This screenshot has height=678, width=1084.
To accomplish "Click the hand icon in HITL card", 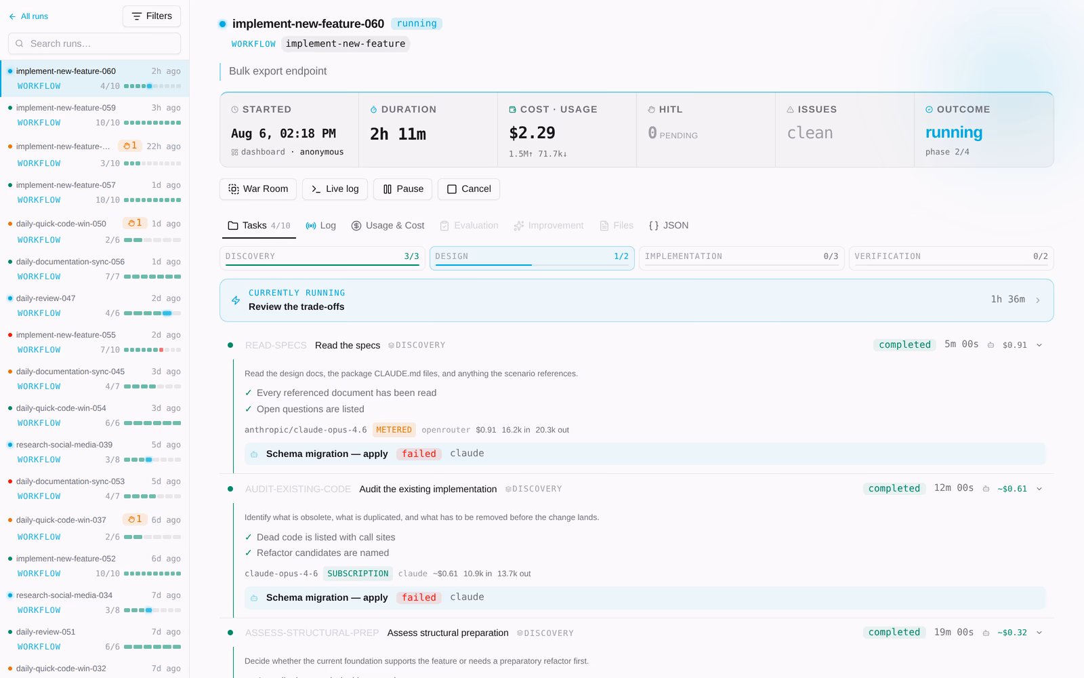I will click(x=651, y=109).
